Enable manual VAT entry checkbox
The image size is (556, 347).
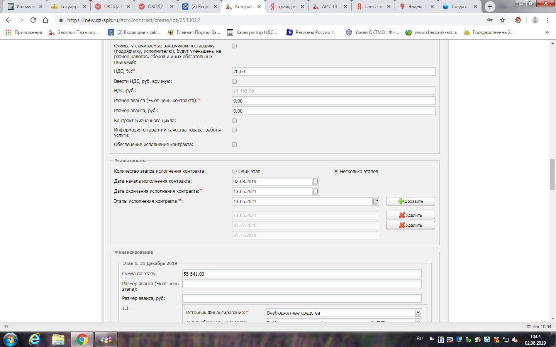coord(234,81)
